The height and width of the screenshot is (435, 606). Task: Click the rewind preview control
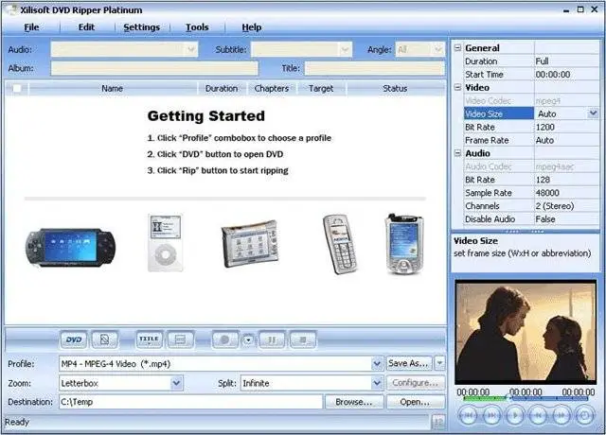pyautogui.click(x=538, y=415)
